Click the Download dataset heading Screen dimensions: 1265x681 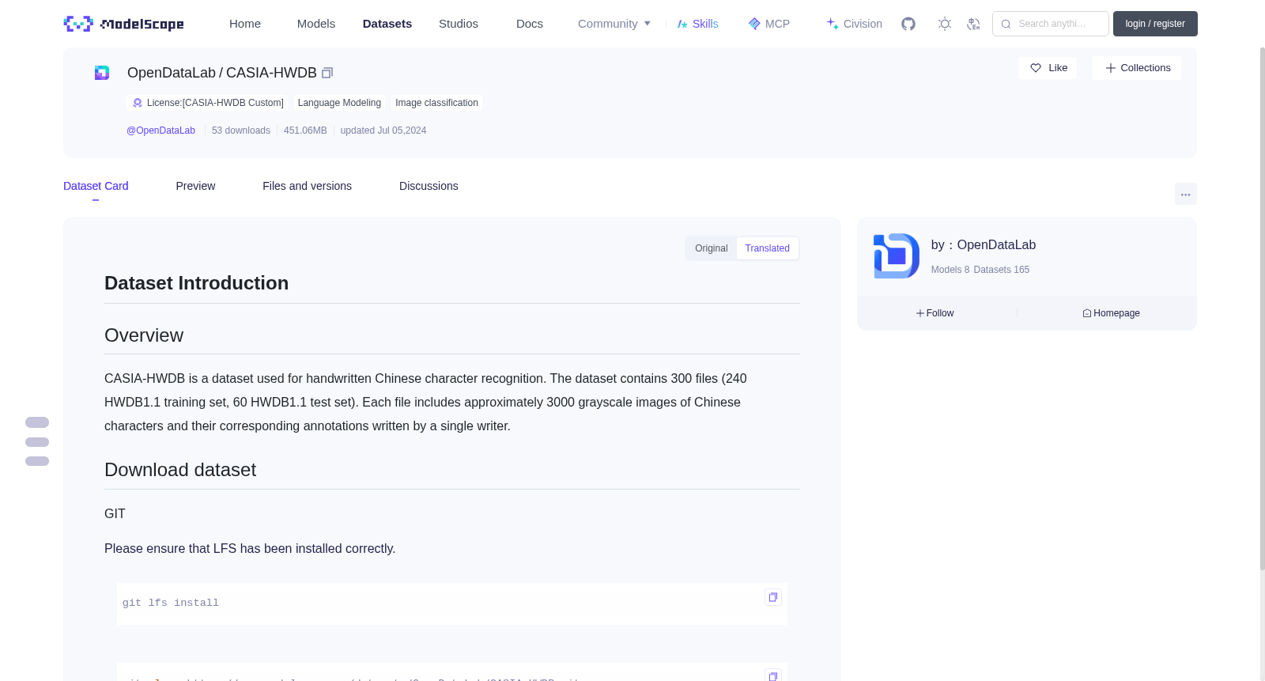(180, 470)
